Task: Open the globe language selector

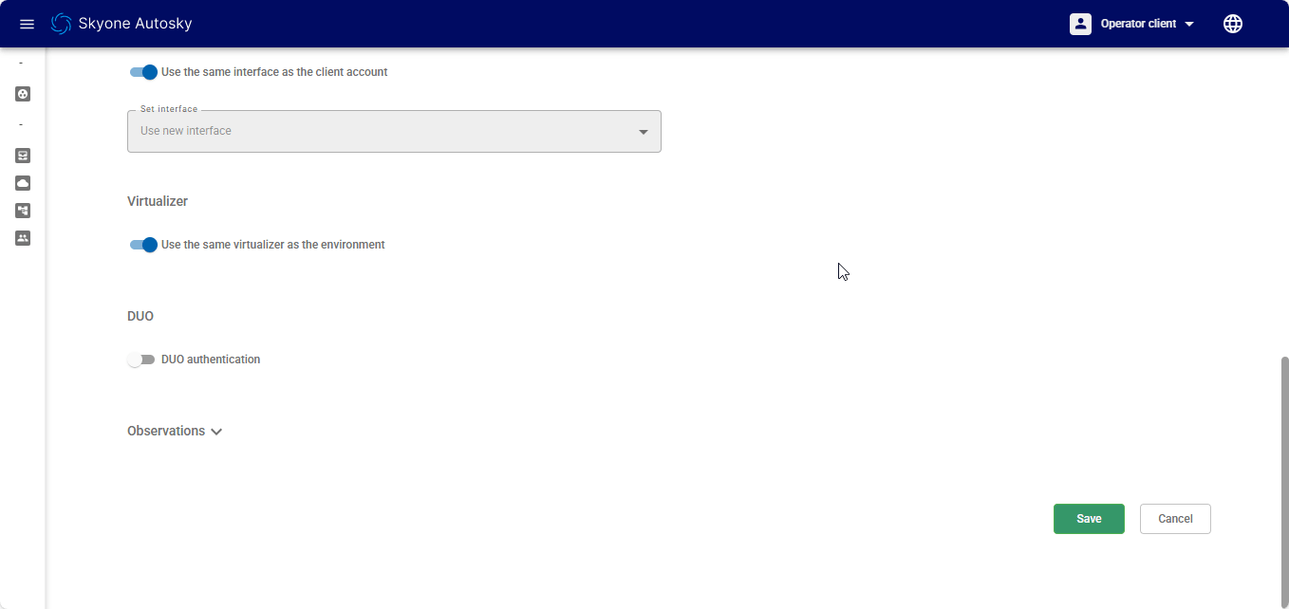Action: (x=1232, y=24)
